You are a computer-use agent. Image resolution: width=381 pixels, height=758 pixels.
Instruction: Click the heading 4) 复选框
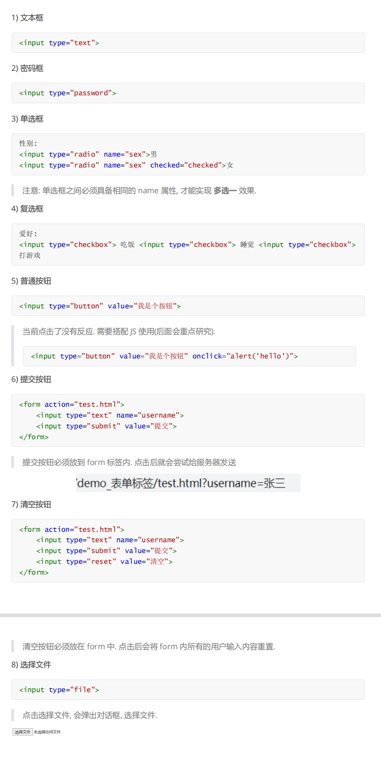[28, 209]
